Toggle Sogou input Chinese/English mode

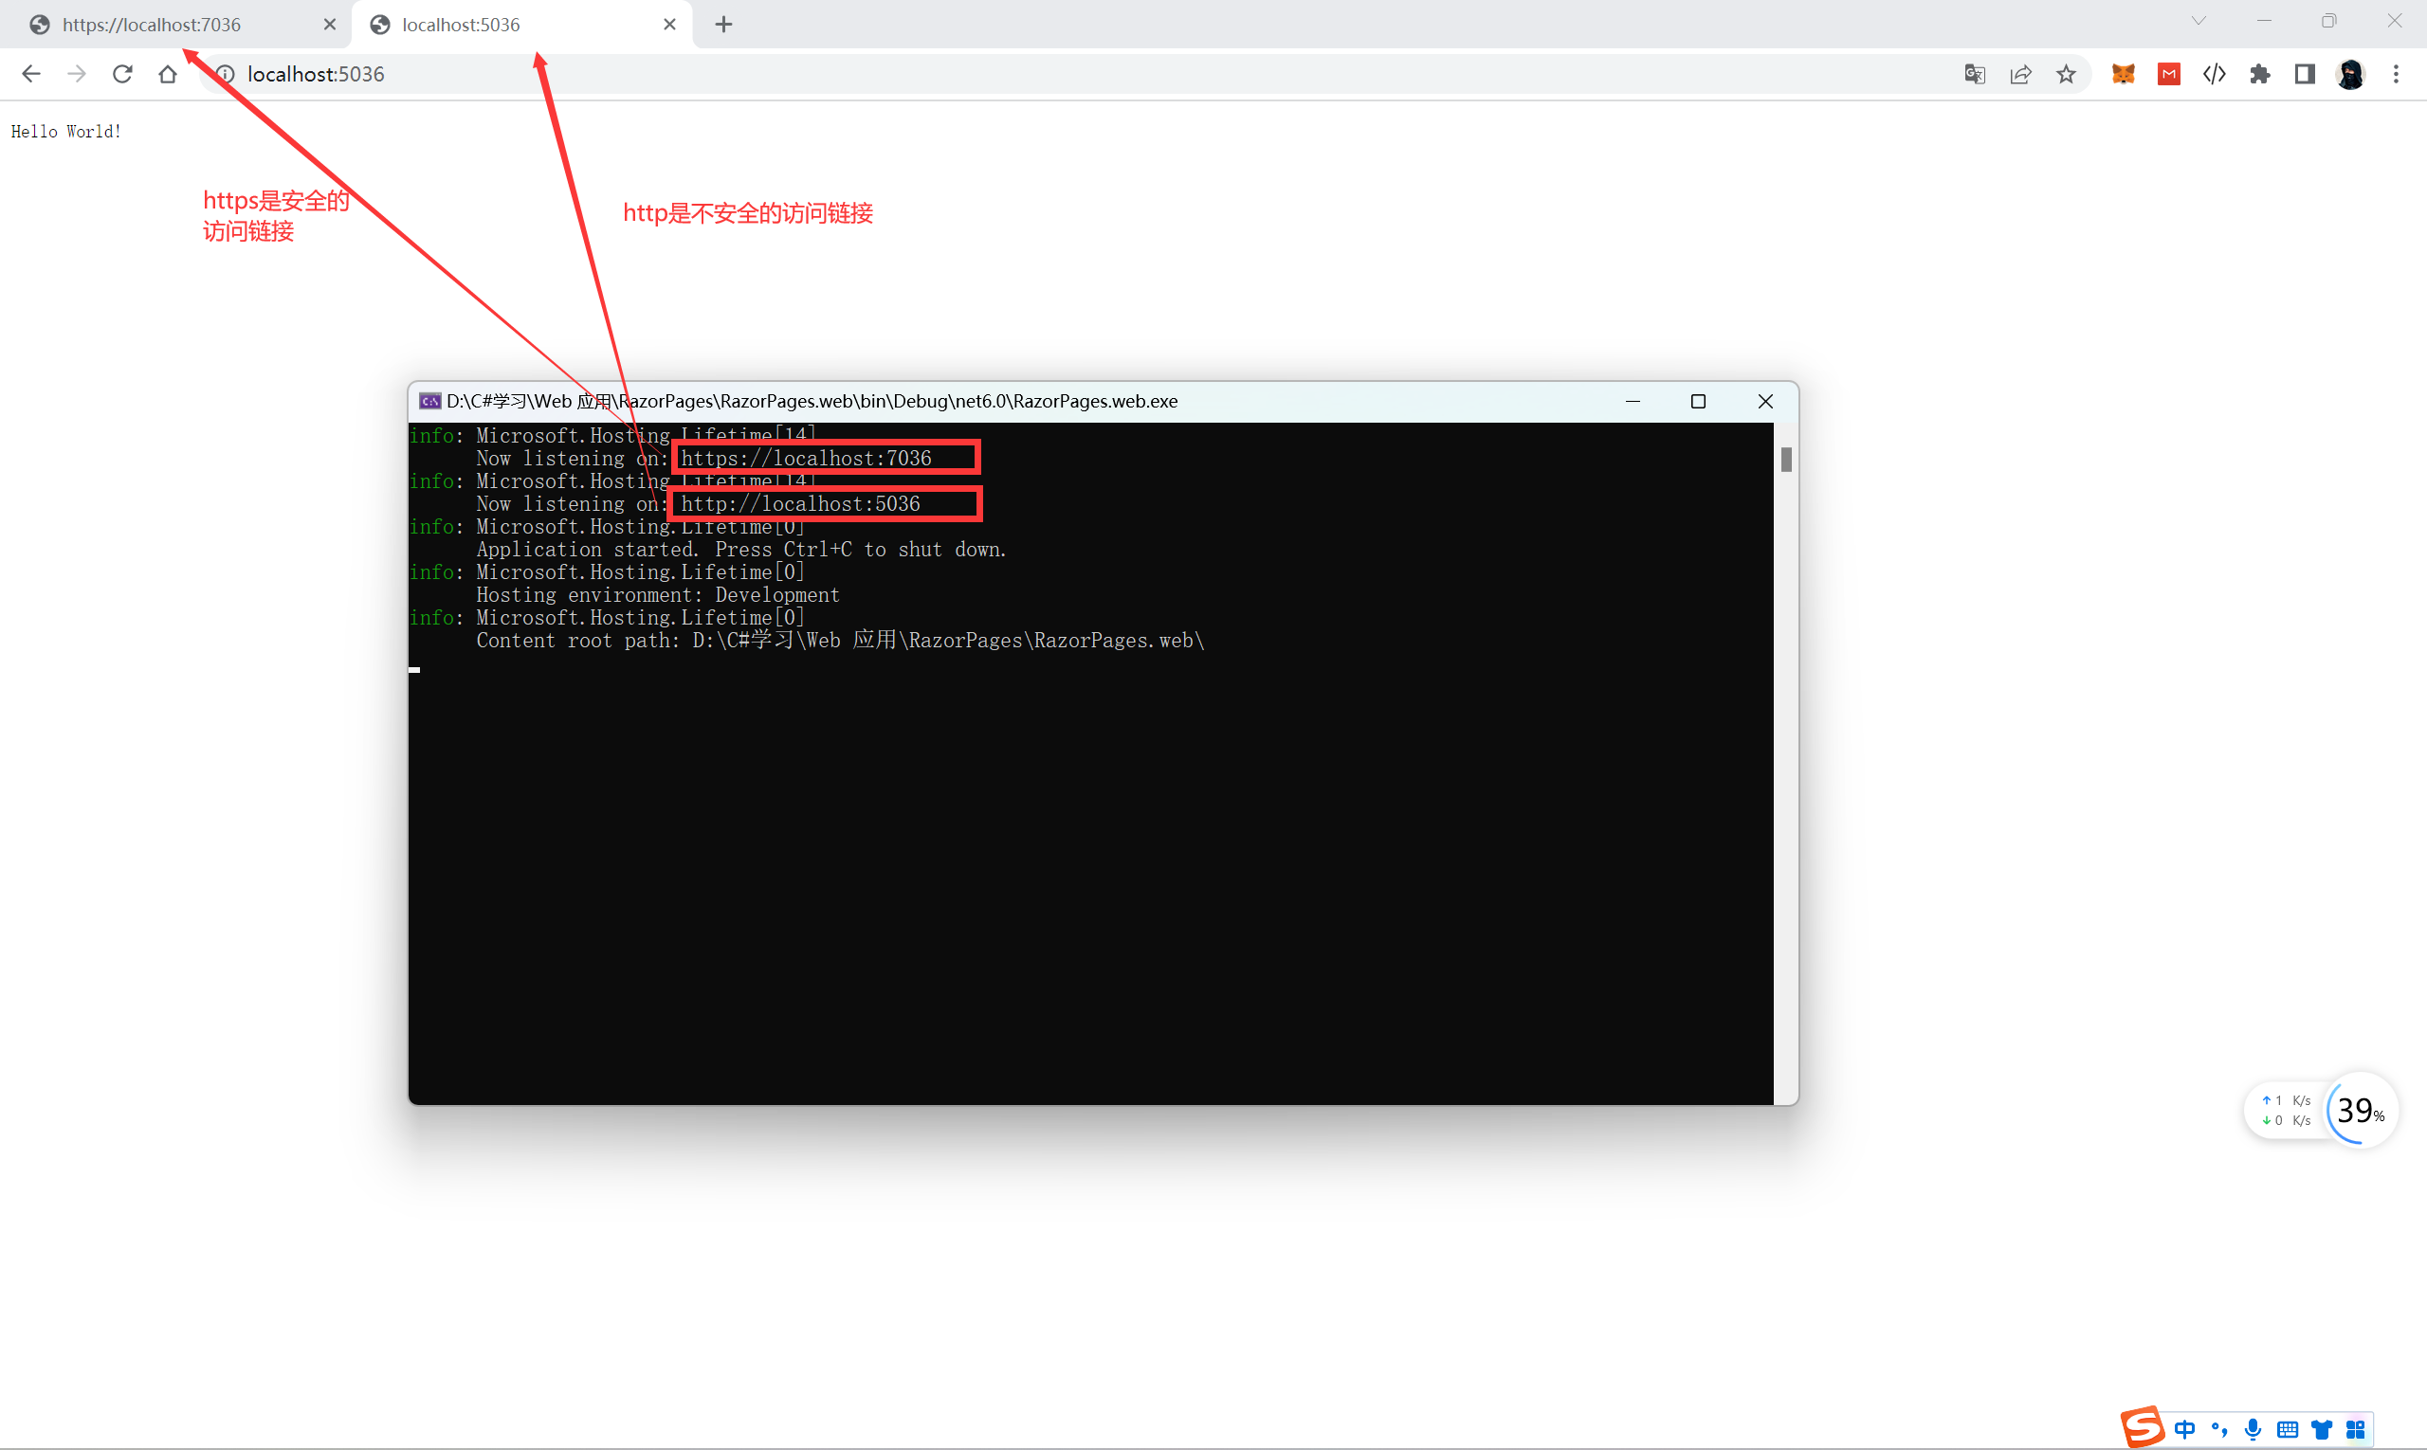pyautogui.click(x=2184, y=1429)
